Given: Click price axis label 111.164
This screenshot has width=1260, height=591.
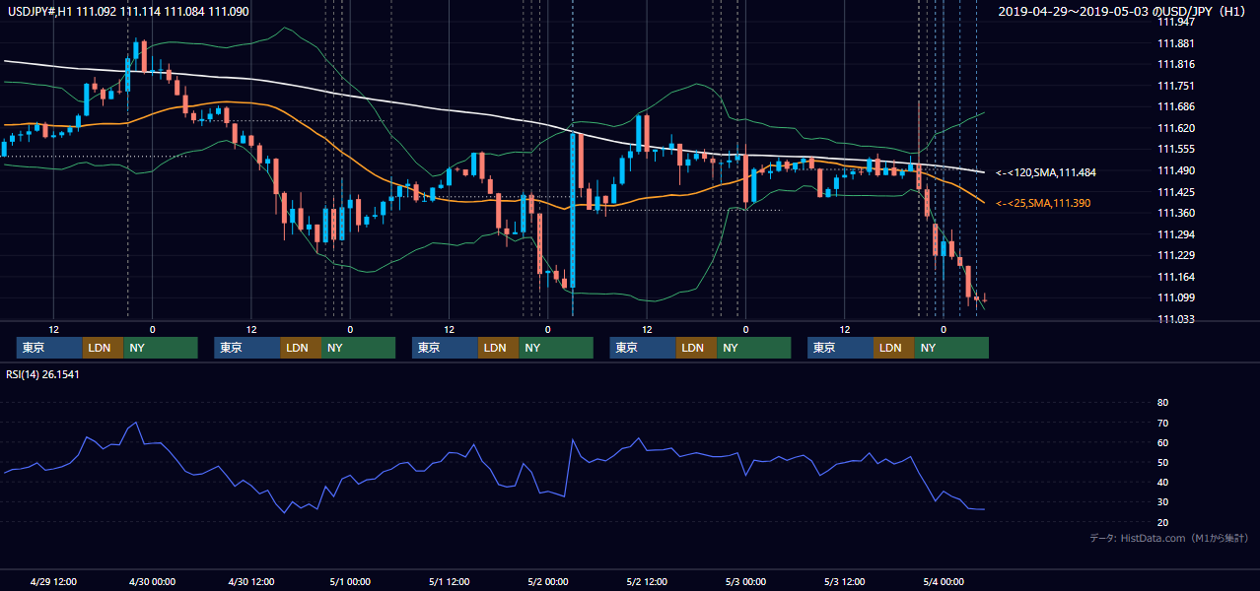Looking at the screenshot, I should coord(1175,277).
